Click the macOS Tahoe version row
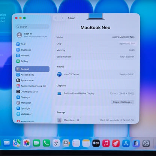This screenshot has width=156, height=156. click(x=95, y=74)
